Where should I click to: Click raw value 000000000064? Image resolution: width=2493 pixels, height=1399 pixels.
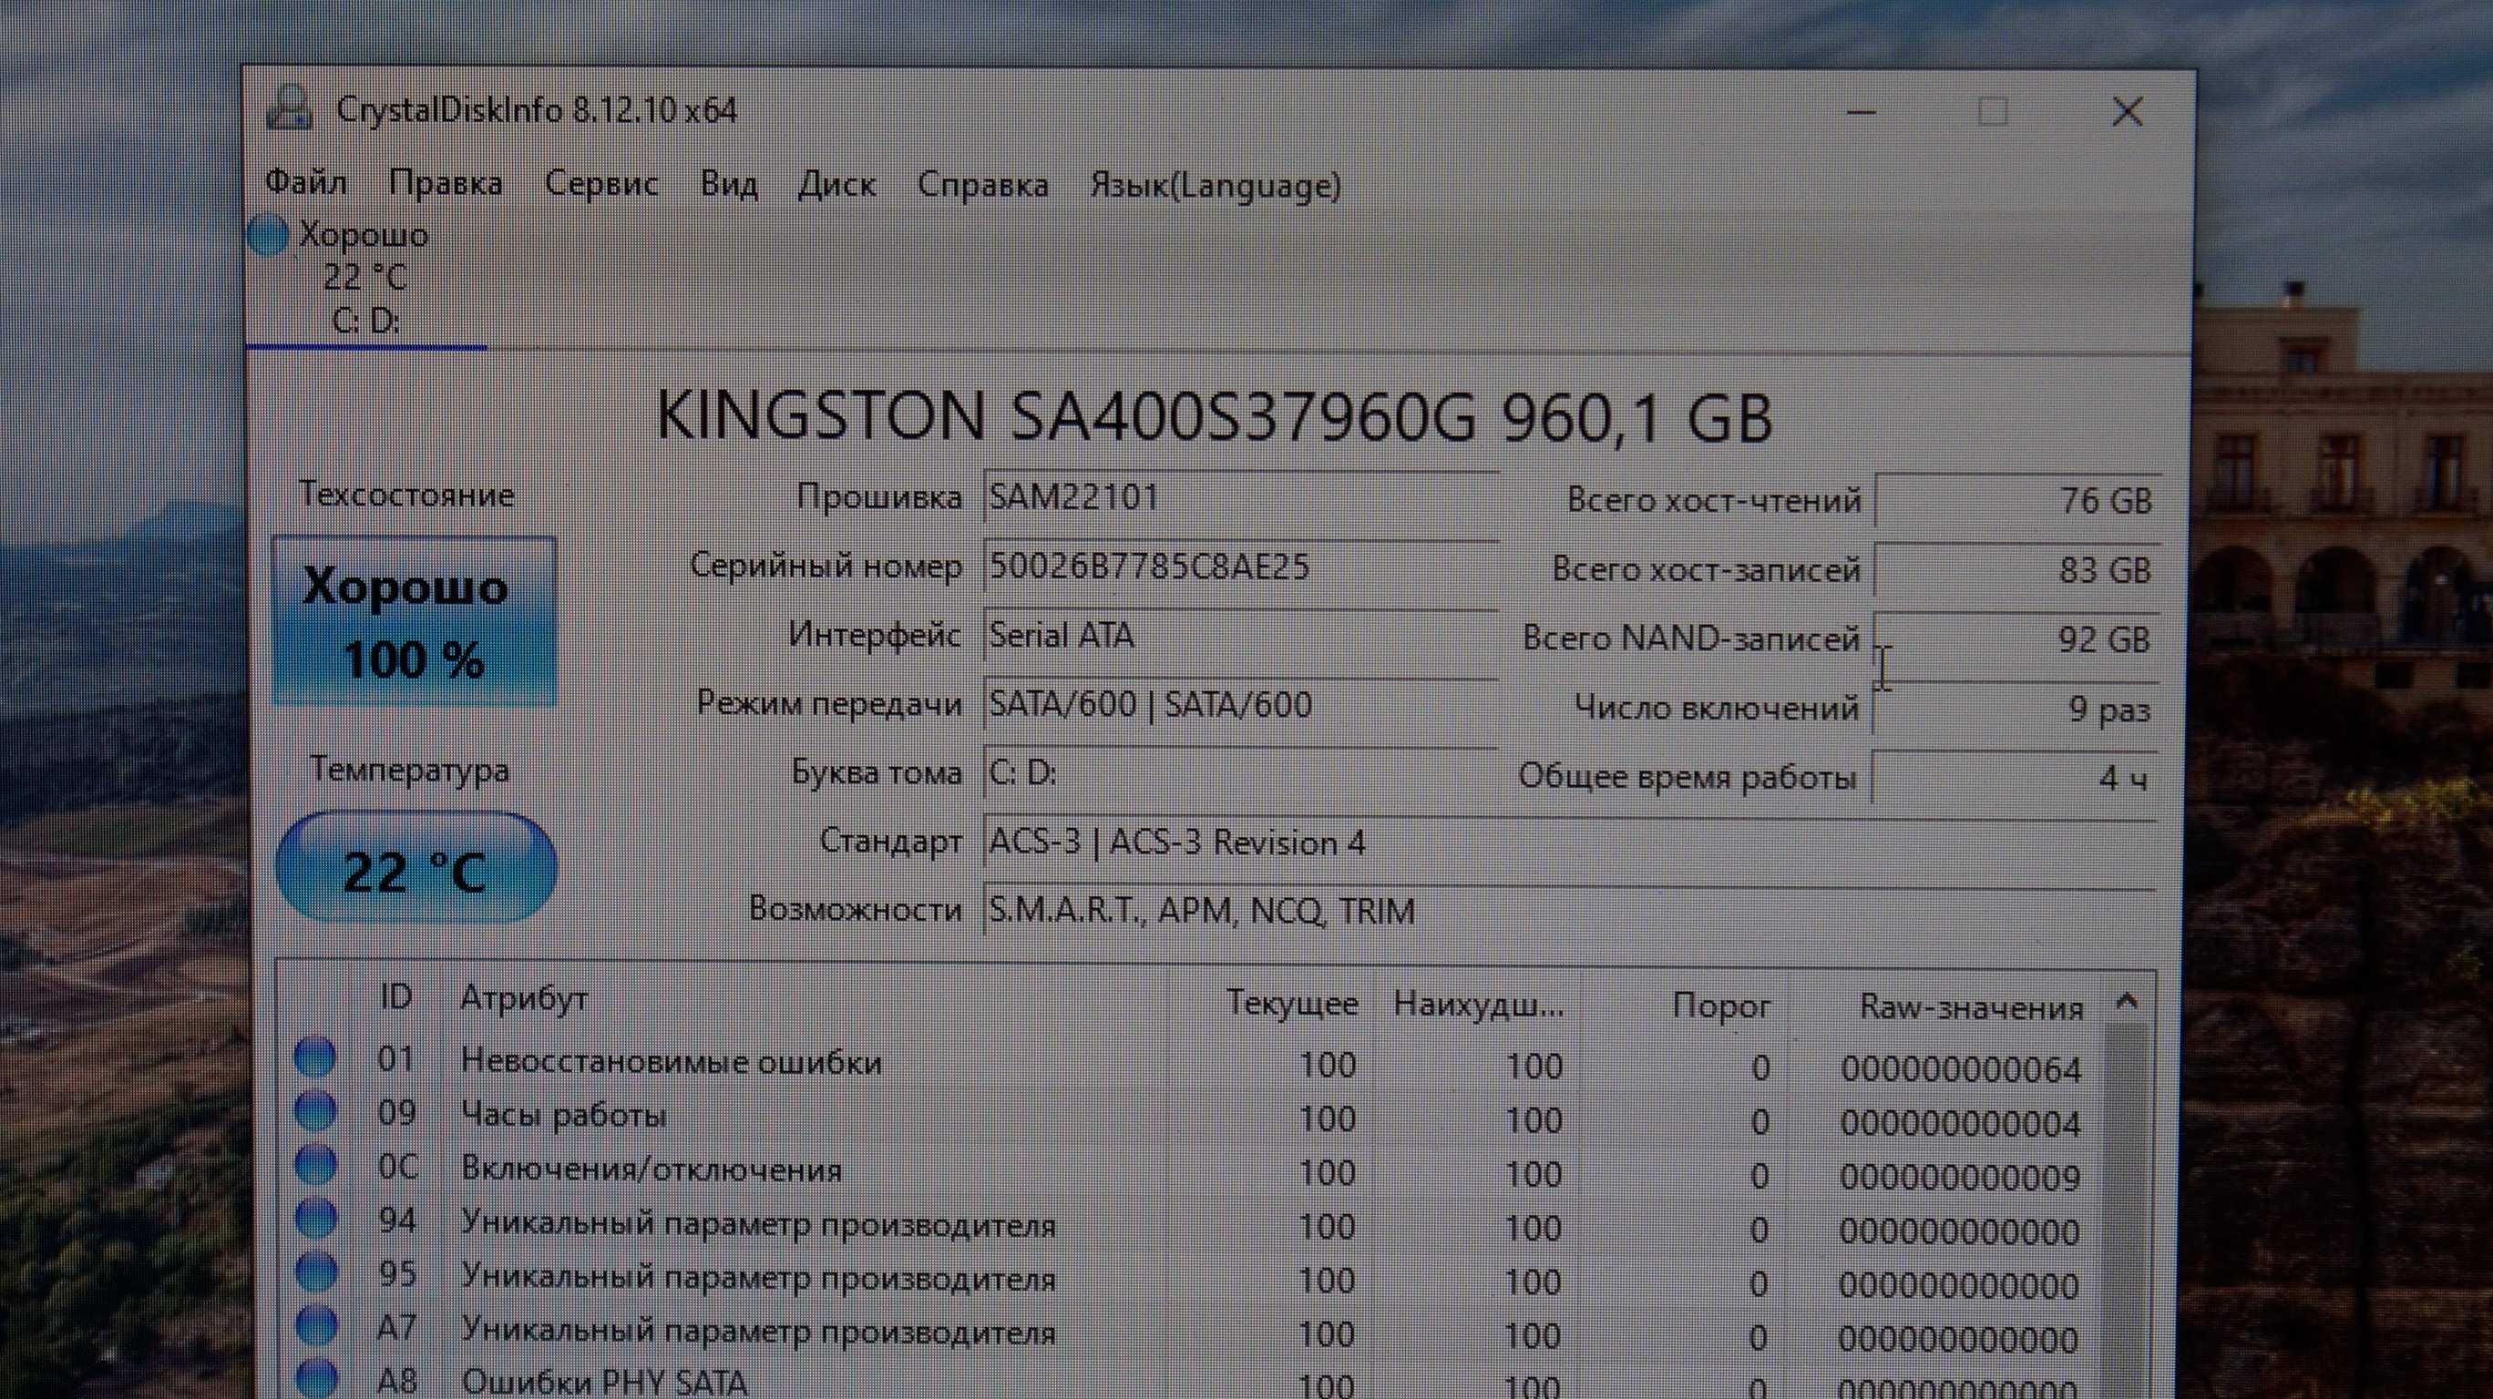pyautogui.click(x=1961, y=1069)
